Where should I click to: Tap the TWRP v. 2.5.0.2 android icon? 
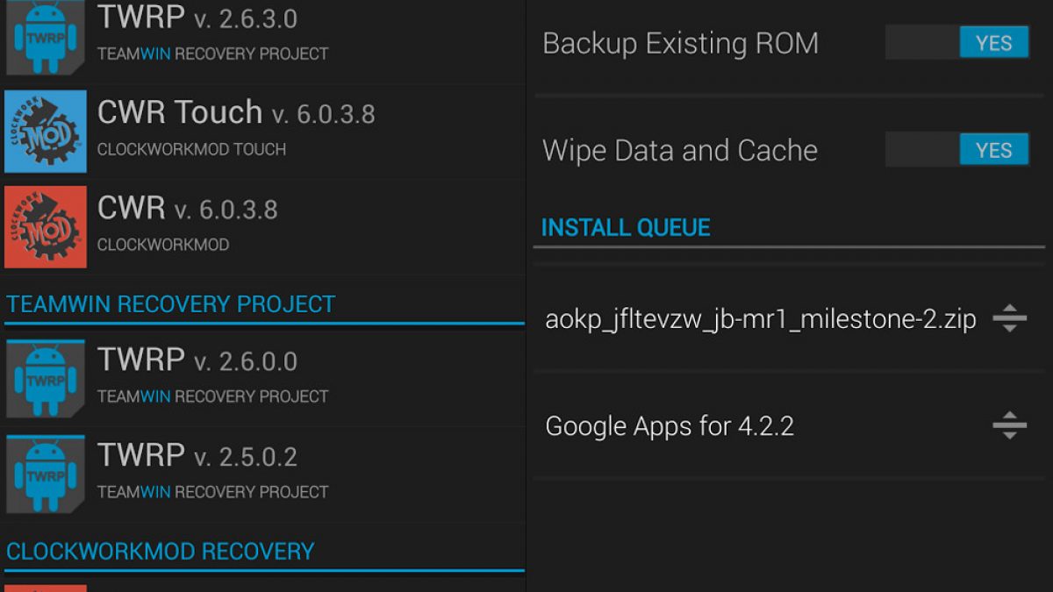click(46, 474)
